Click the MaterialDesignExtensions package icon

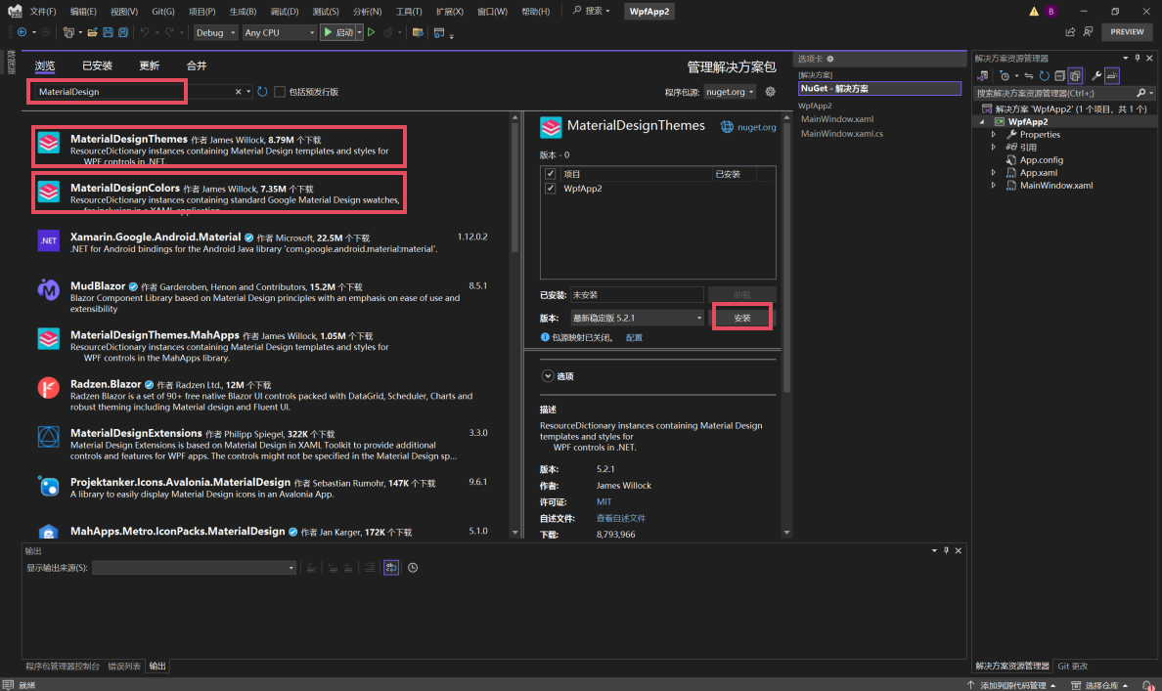49,436
